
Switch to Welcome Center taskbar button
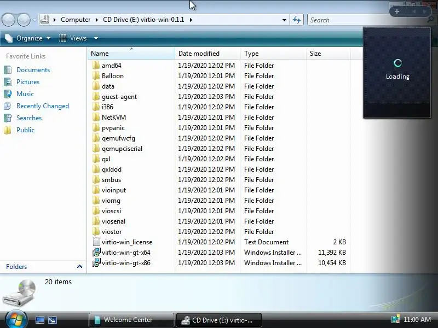131,320
